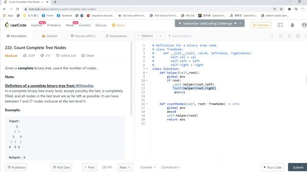The height and width of the screenshot is (172, 307).
Task: Open Home bookmark
Action: point(47,15)
